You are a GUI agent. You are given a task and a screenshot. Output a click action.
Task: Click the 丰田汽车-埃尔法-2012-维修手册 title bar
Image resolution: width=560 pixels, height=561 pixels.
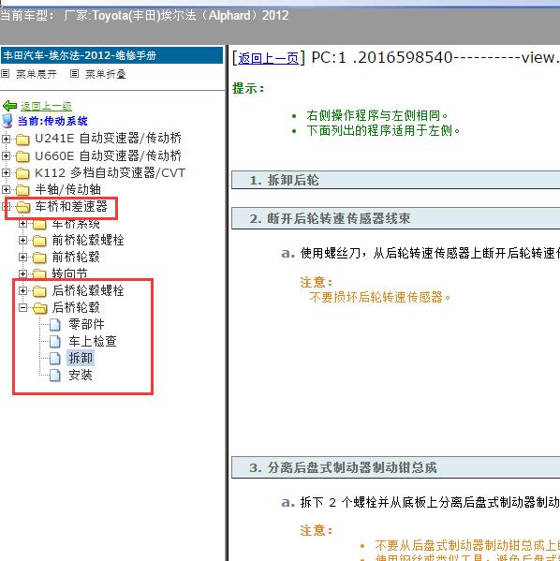click(x=111, y=55)
